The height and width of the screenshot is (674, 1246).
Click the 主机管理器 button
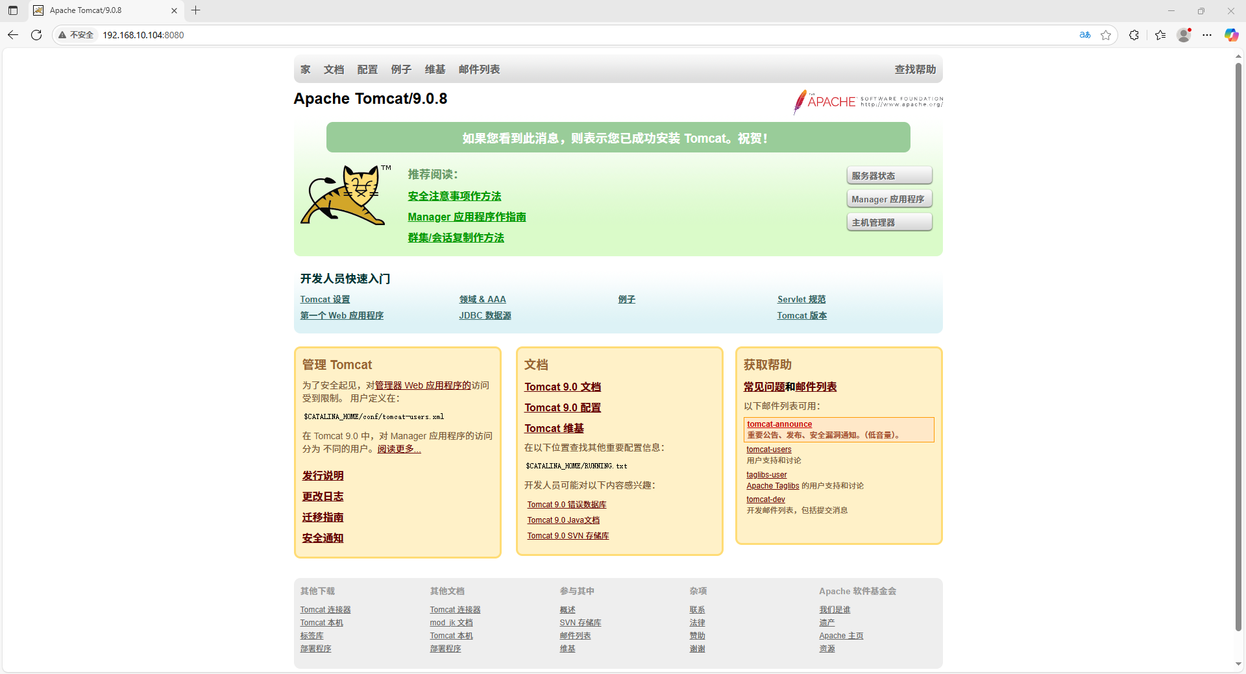(x=889, y=223)
